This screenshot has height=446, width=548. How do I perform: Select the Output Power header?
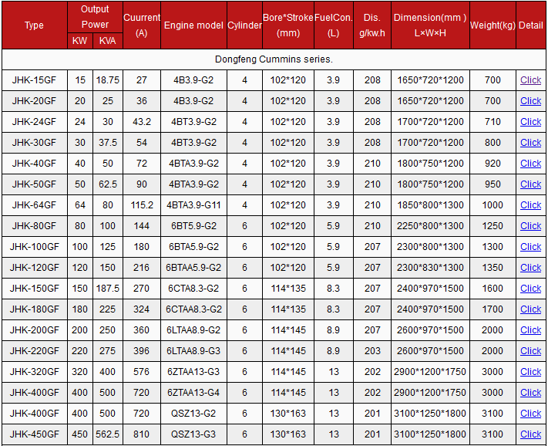[x=95, y=17]
